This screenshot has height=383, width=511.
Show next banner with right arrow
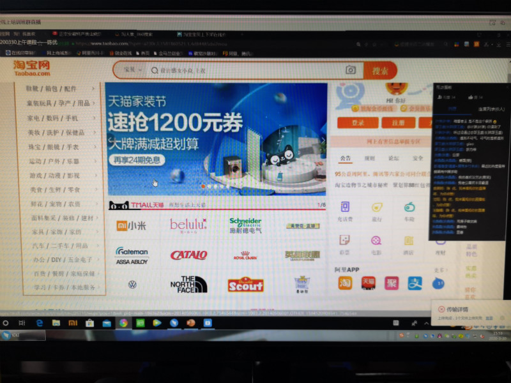(323, 140)
